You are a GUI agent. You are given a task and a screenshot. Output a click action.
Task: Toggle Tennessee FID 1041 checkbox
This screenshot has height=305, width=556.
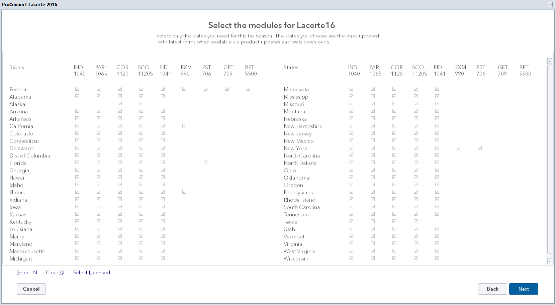pos(437,214)
